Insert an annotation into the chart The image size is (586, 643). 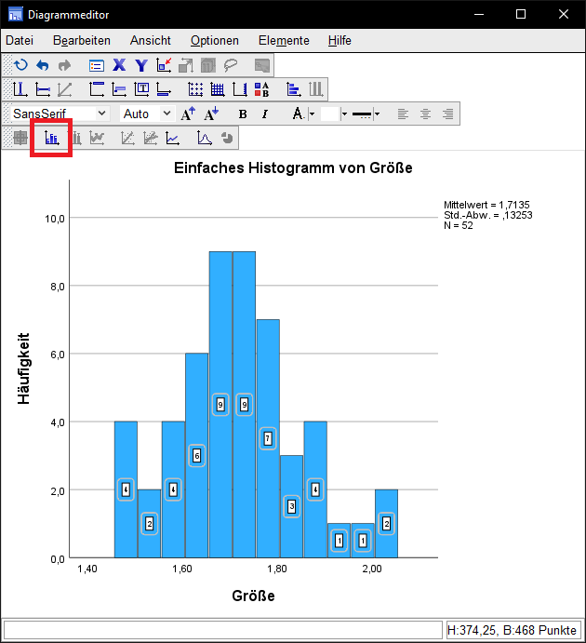pos(119,89)
